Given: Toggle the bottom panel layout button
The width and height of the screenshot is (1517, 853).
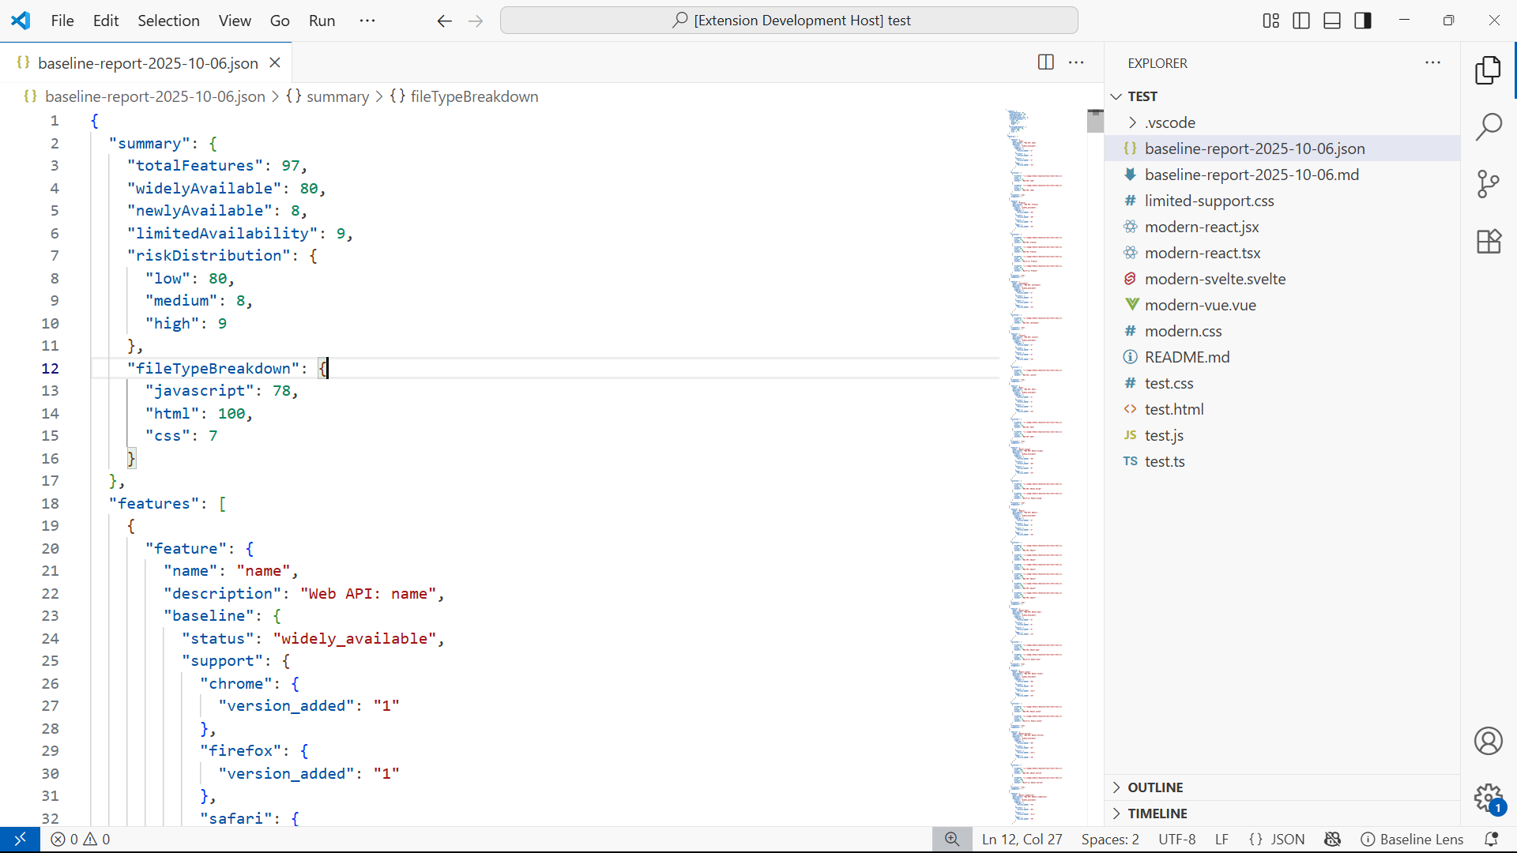Looking at the screenshot, I should pos(1332,21).
